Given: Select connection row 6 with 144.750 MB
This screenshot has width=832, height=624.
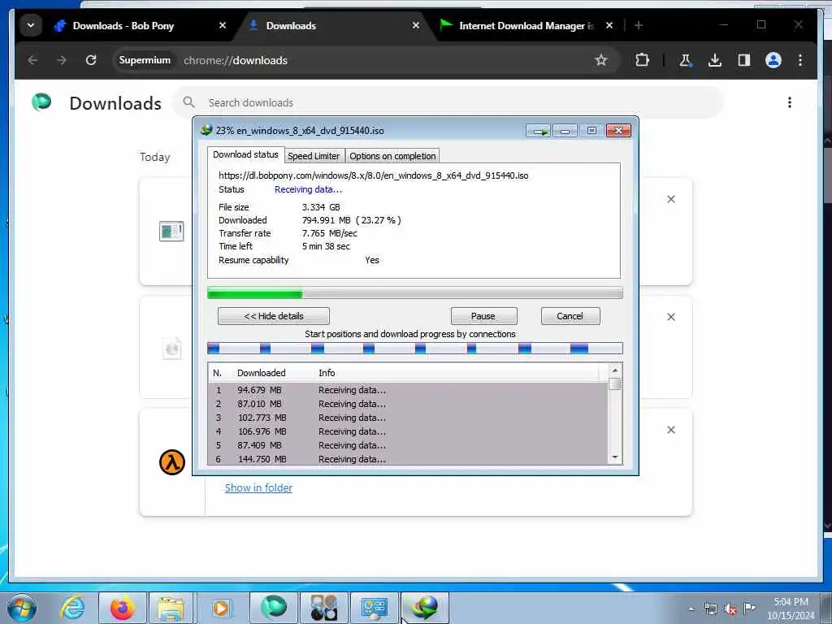Looking at the screenshot, I should click(408, 459).
